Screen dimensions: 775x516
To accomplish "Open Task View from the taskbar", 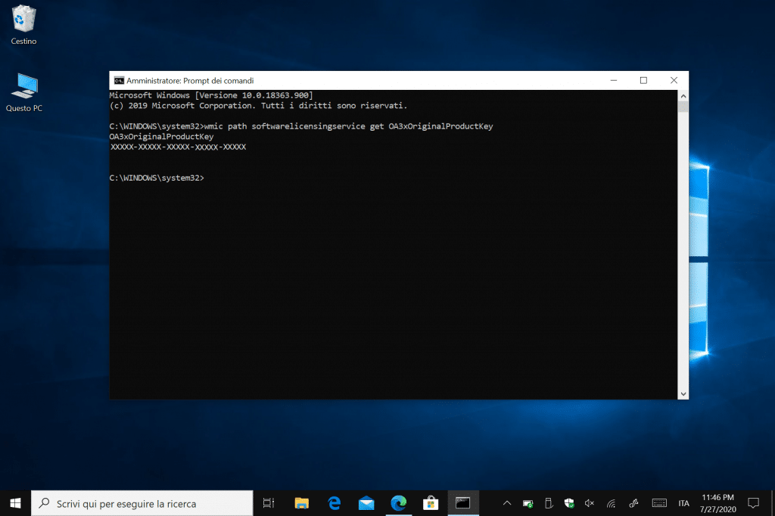I will [268, 502].
